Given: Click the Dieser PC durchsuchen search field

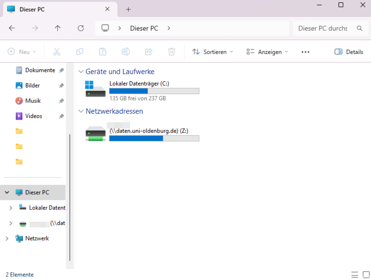Looking at the screenshot, I should [x=324, y=28].
